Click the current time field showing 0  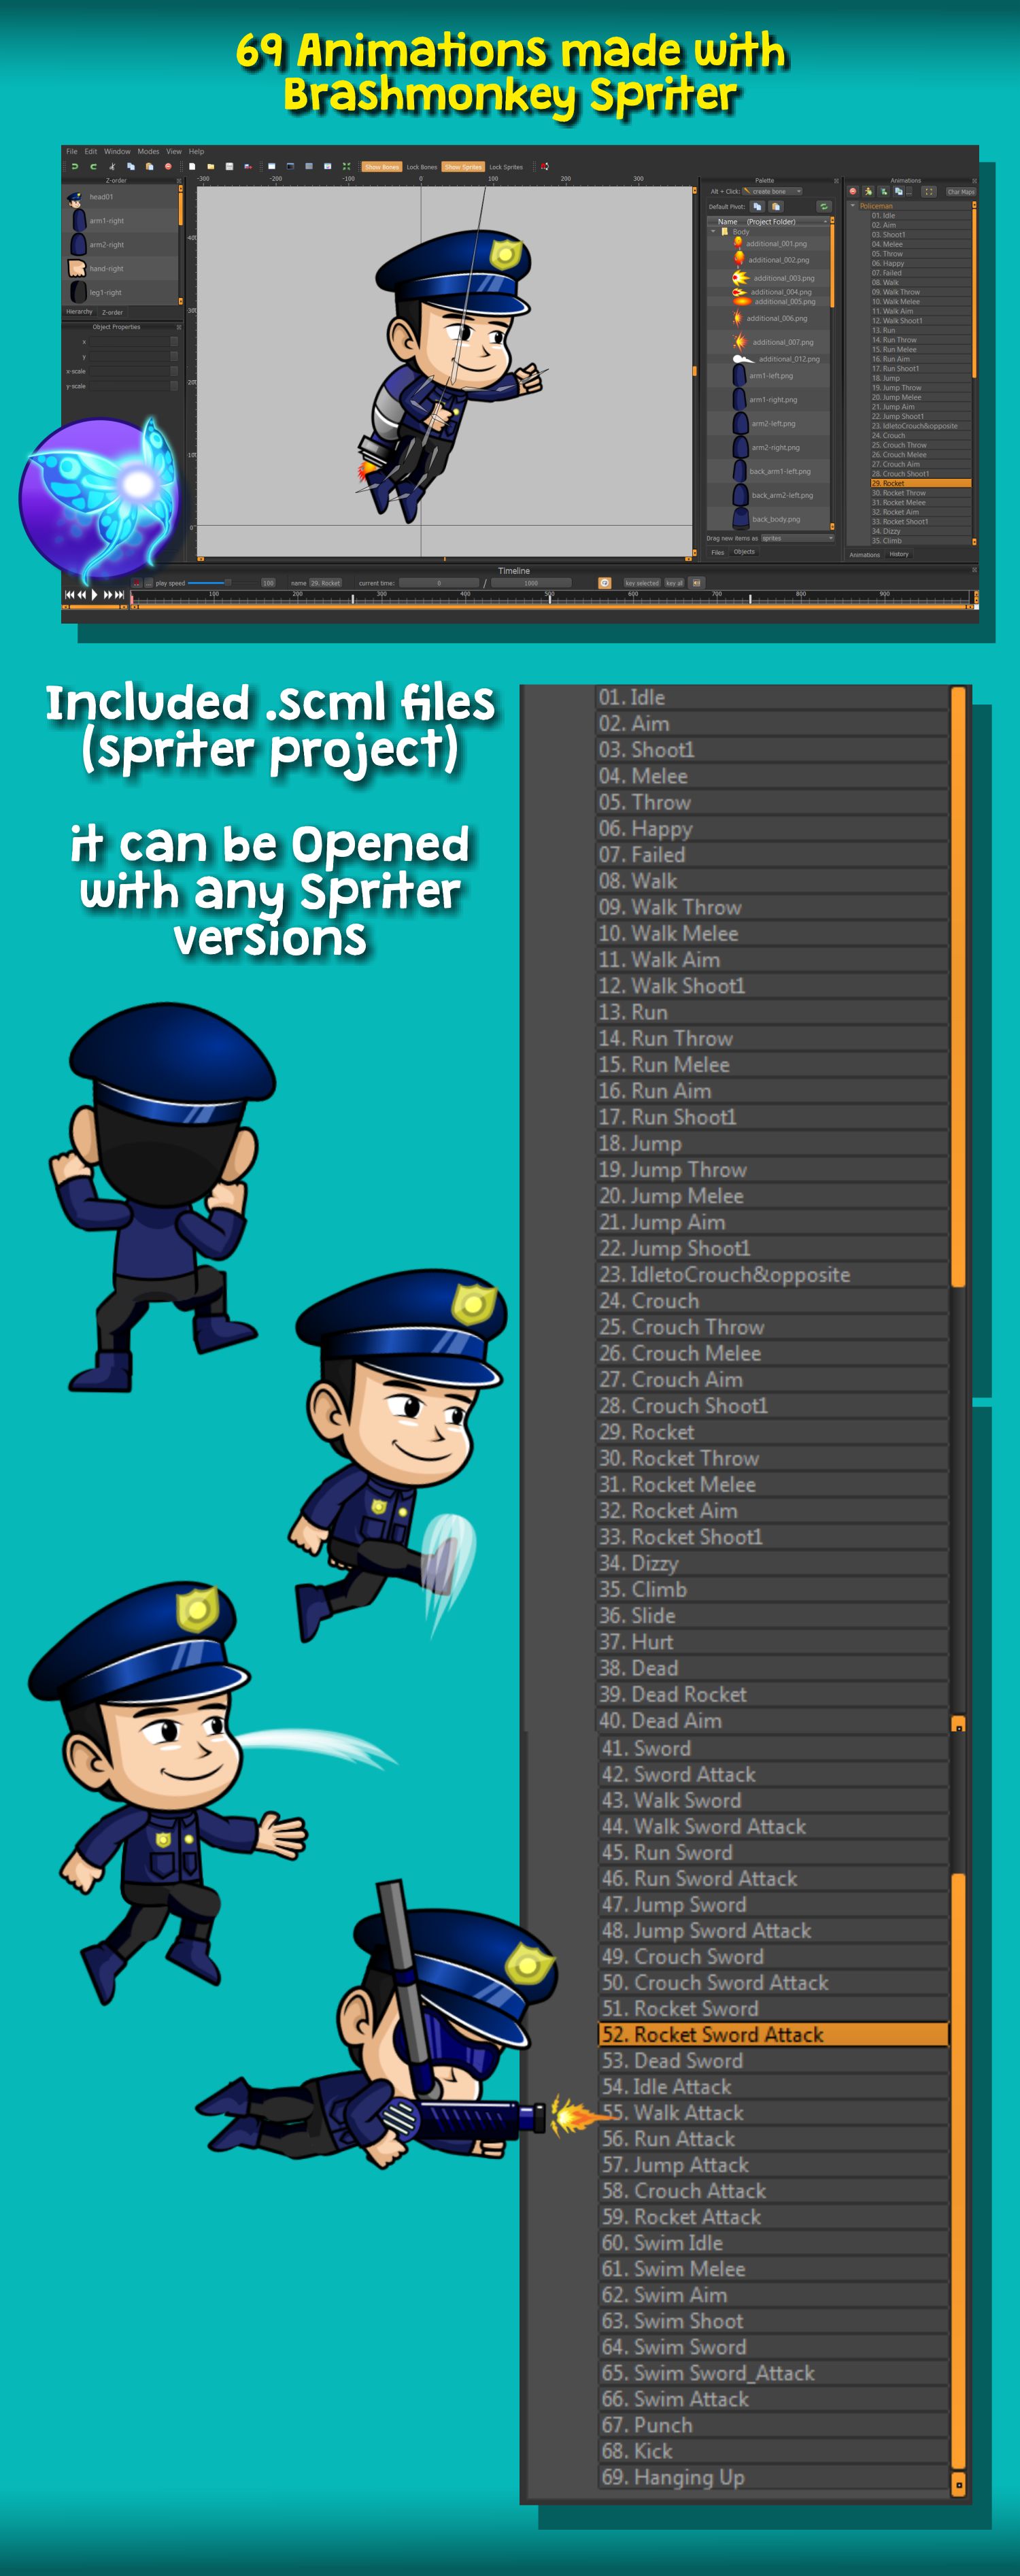(438, 583)
